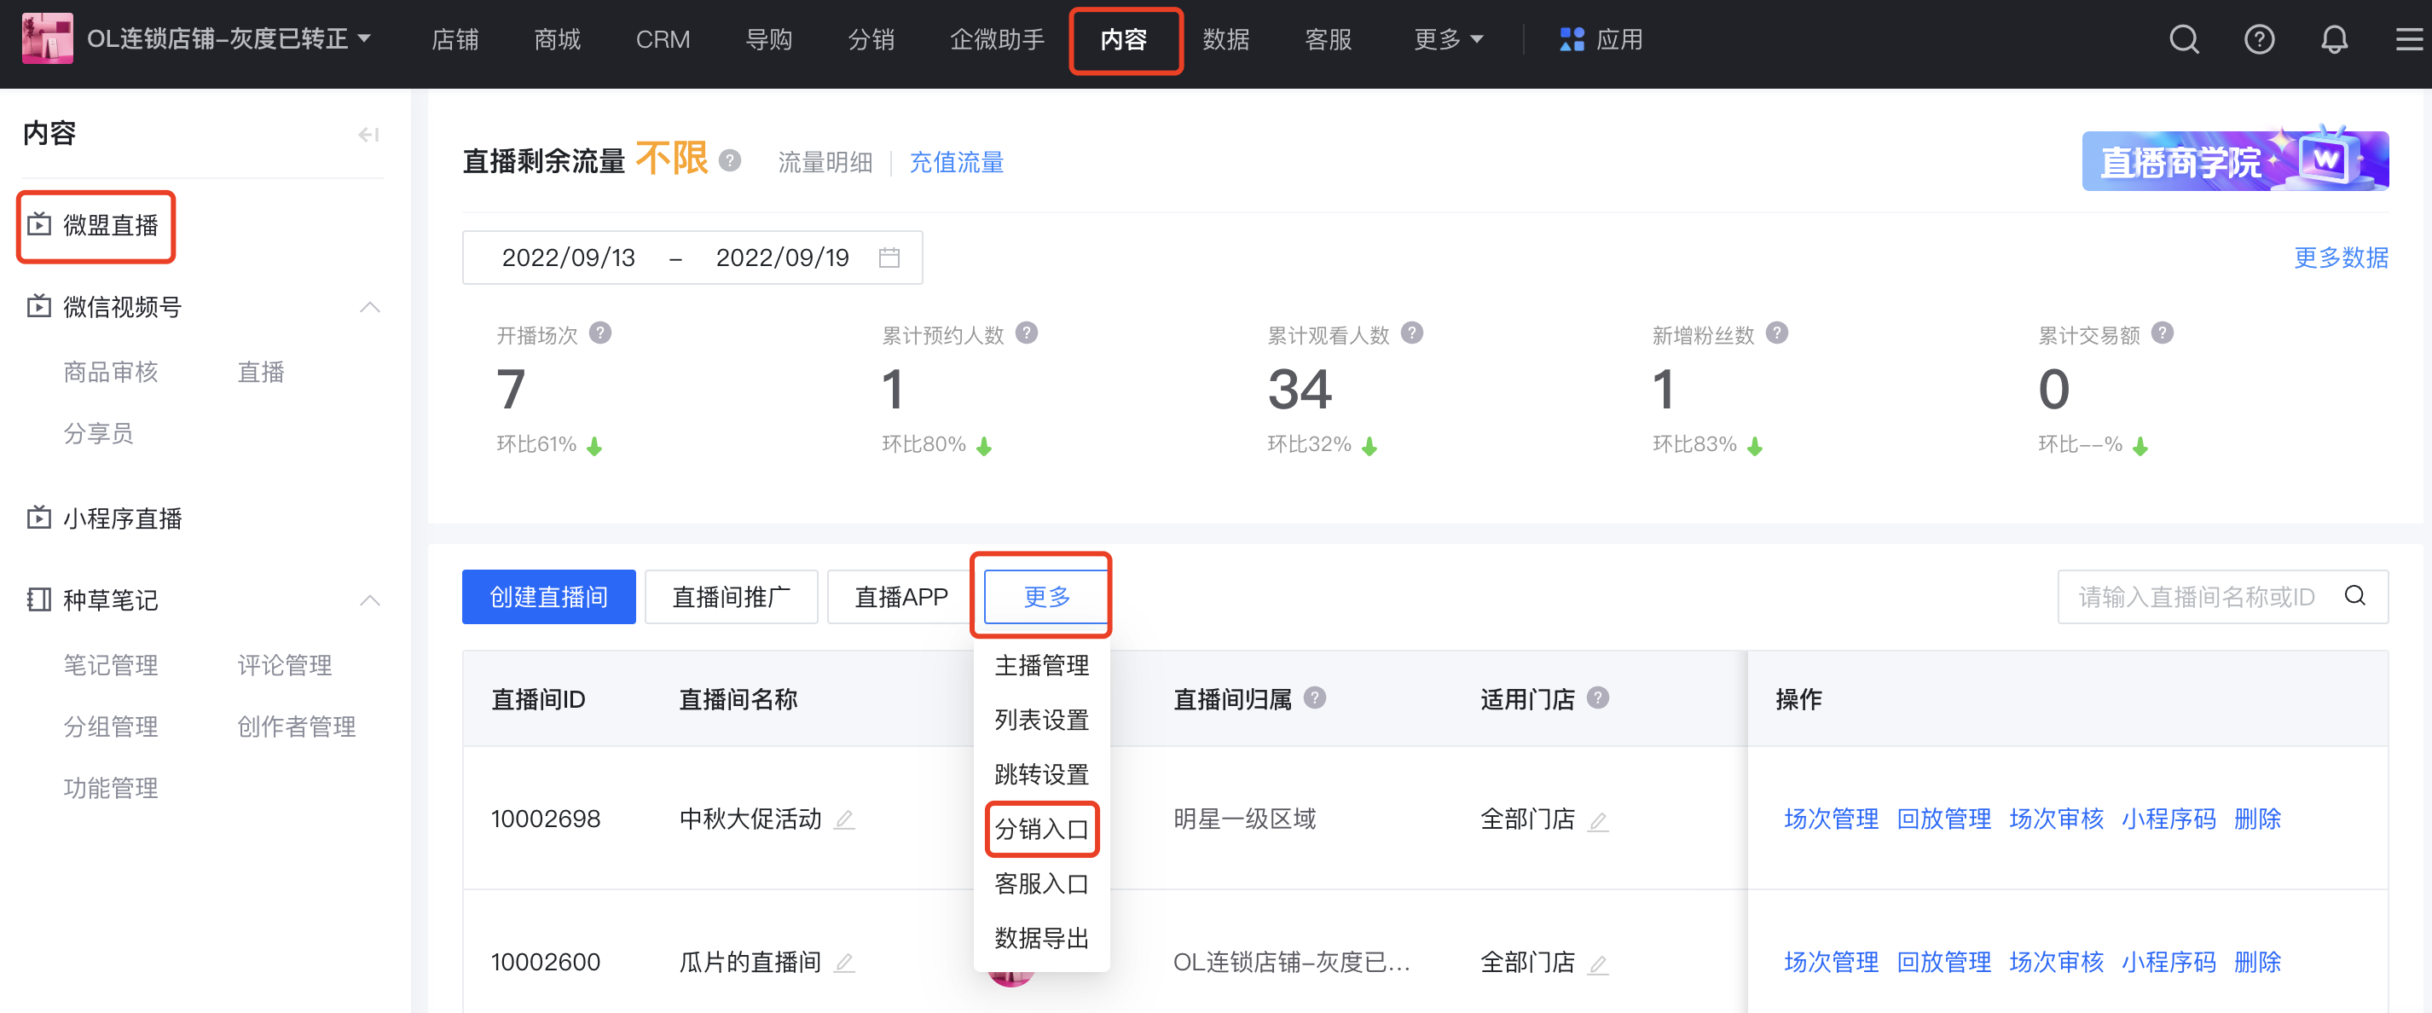2432x1013 pixels.
Task: Show help for 开播场次
Action: [600, 333]
